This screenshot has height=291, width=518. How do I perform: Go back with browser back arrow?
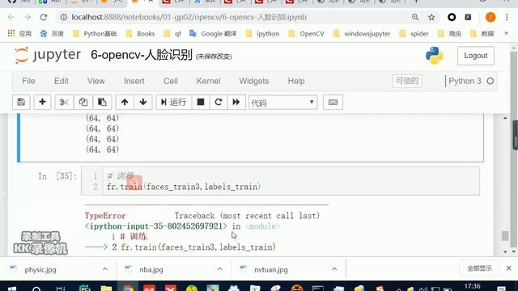[x=11, y=17]
